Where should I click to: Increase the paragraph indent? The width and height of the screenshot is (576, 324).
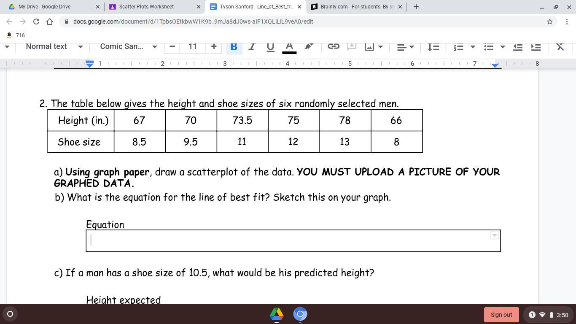point(536,46)
